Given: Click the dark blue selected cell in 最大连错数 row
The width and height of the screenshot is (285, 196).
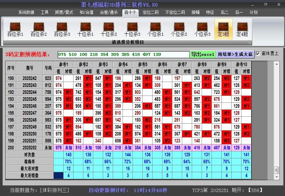Looking at the screenshot, I should [59, 176].
